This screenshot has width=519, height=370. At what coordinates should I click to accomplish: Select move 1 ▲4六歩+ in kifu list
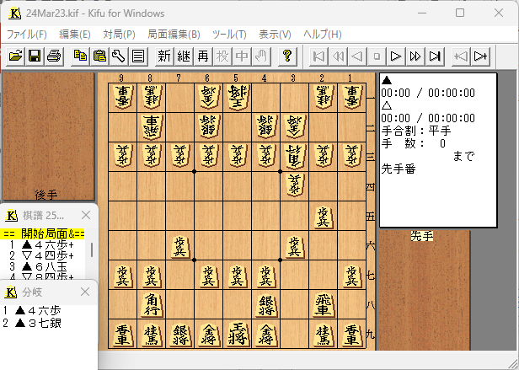pos(42,244)
